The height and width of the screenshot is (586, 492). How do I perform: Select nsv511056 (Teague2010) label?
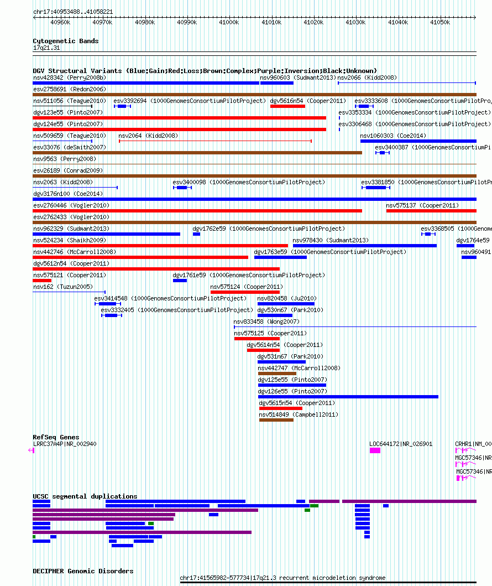[70, 101]
